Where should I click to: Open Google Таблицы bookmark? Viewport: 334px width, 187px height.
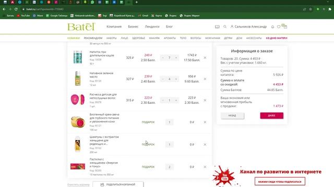tap(57, 16)
